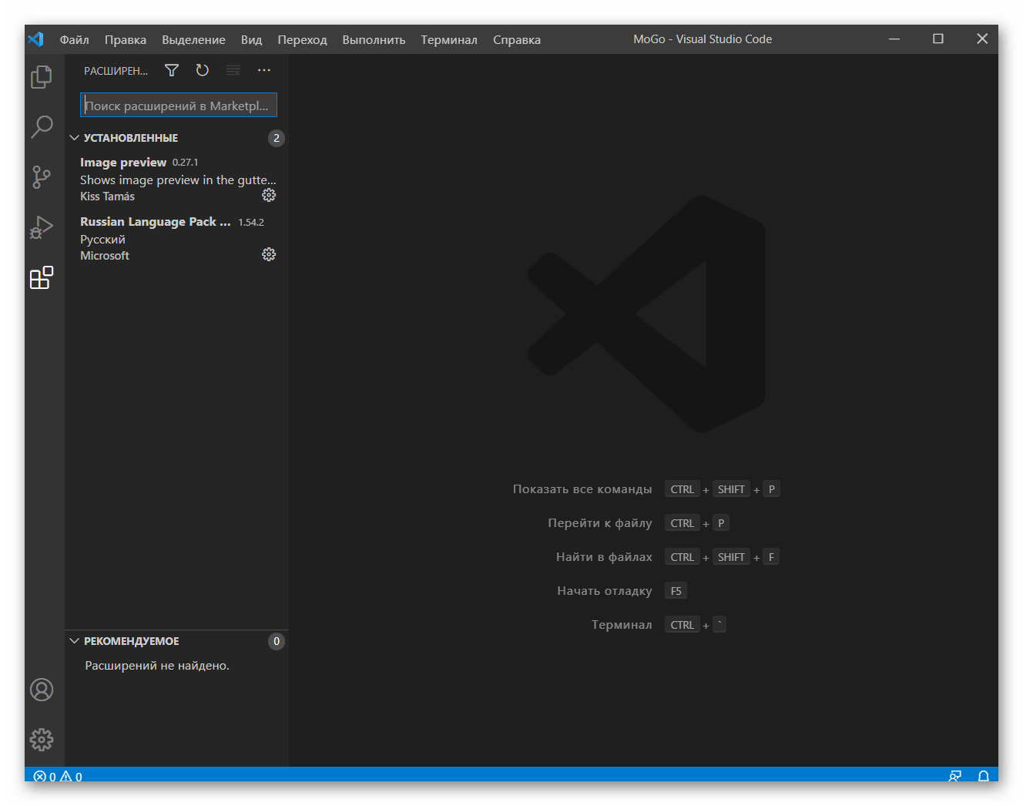Refresh the extensions list
This screenshot has height=806, width=1023.
[203, 70]
